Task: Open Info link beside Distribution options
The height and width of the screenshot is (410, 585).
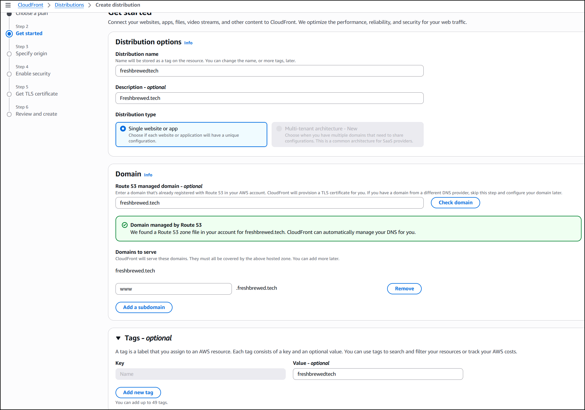Action: pyautogui.click(x=188, y=43)
